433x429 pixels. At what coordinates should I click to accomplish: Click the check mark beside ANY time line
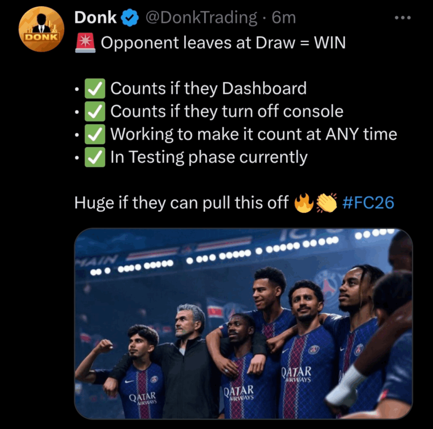coord(95,134)
